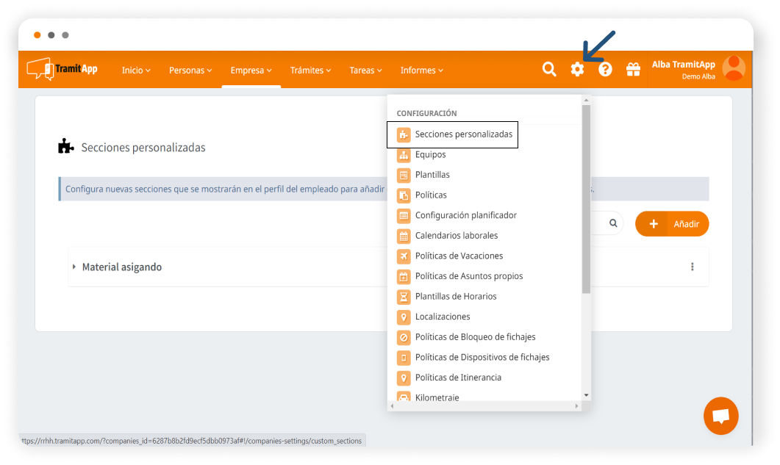Click the magnifying glass search icon in header

tap(549, 69)
